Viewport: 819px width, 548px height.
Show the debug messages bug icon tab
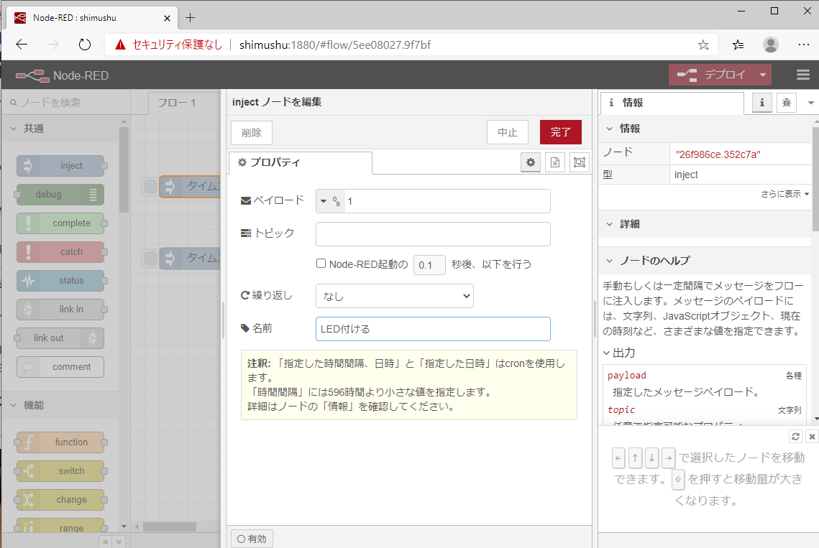[787, 102]
